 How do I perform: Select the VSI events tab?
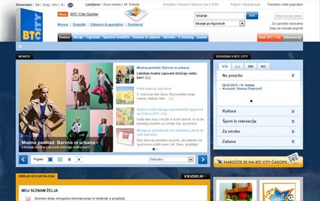(225, 67)
